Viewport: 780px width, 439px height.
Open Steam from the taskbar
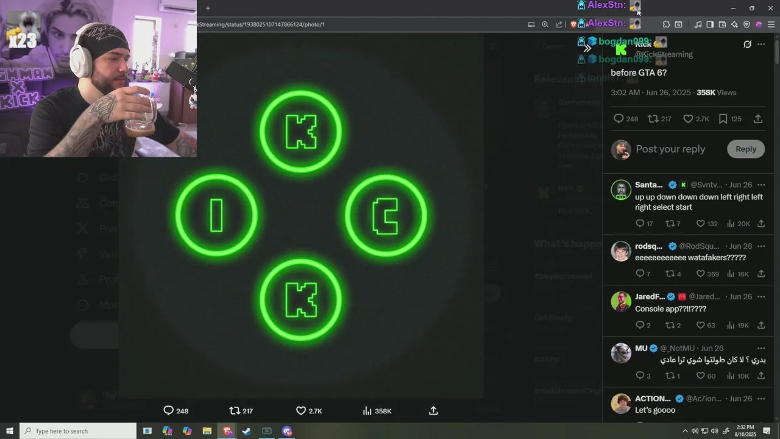pyautogui.click(x=247, y=431)
